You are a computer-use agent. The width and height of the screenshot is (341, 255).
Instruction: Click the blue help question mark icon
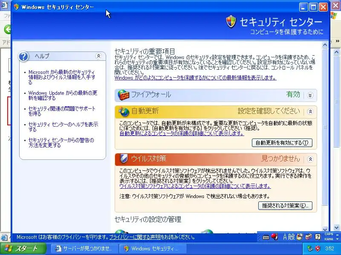[x=23, y=57]
